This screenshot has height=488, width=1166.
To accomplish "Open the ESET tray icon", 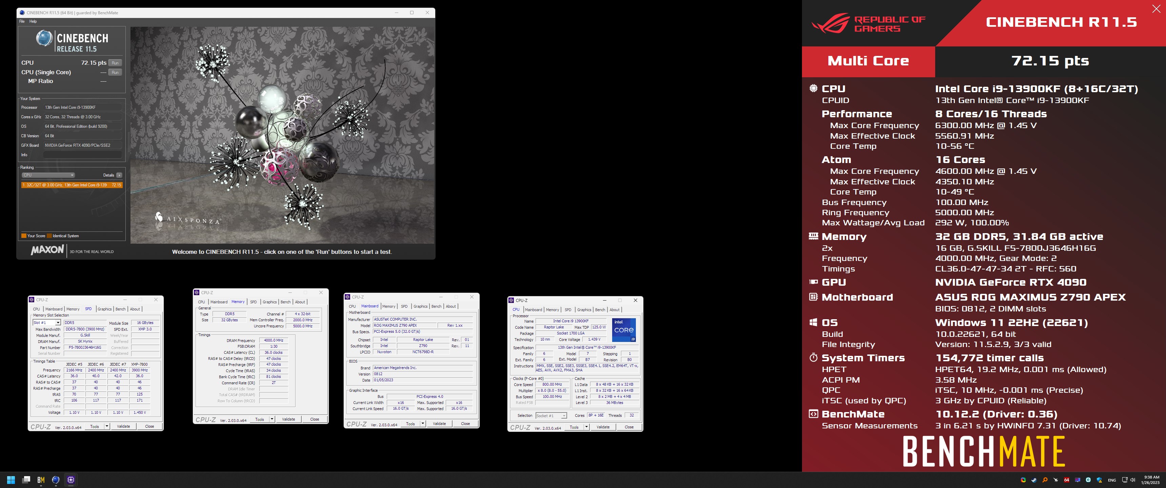I will (1088, 480).
